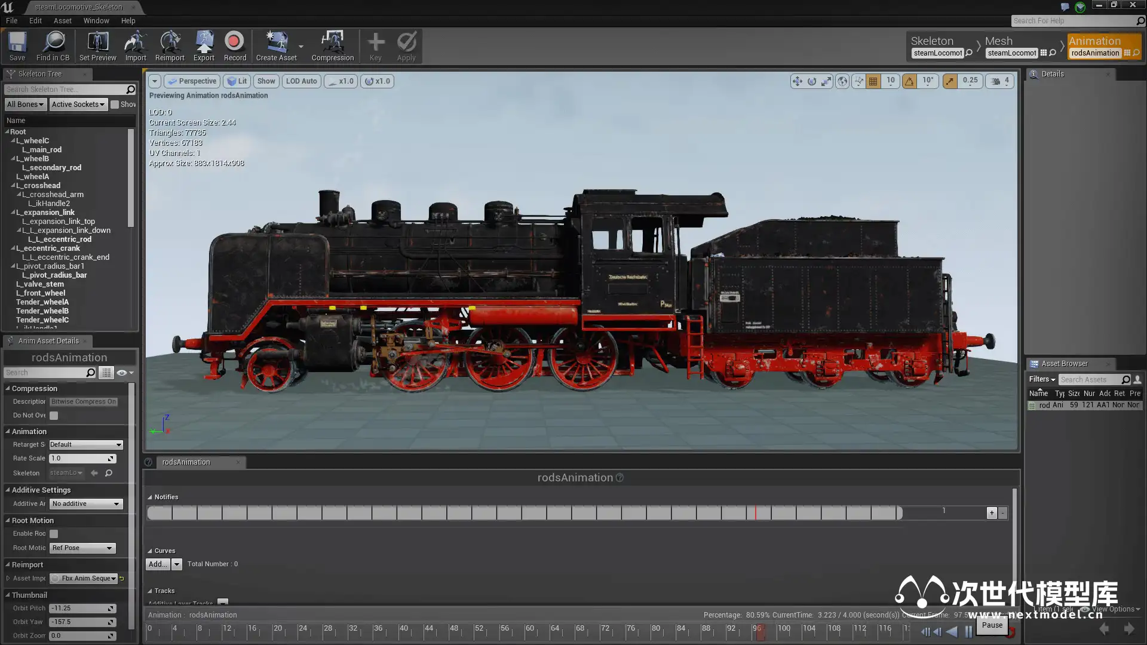Image resolution: width=1147 pixels, height=645 pixels.
Task: Collapse the L_crosshead tree node
Action: (13, 186)
